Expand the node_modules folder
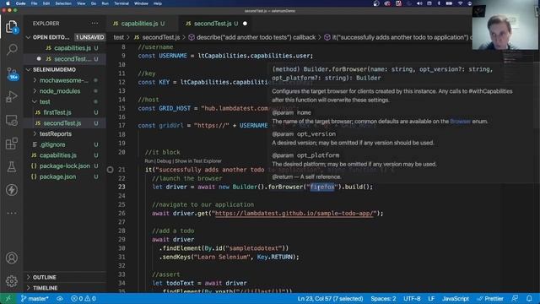540x304 pixels. [x=60, y=91]
